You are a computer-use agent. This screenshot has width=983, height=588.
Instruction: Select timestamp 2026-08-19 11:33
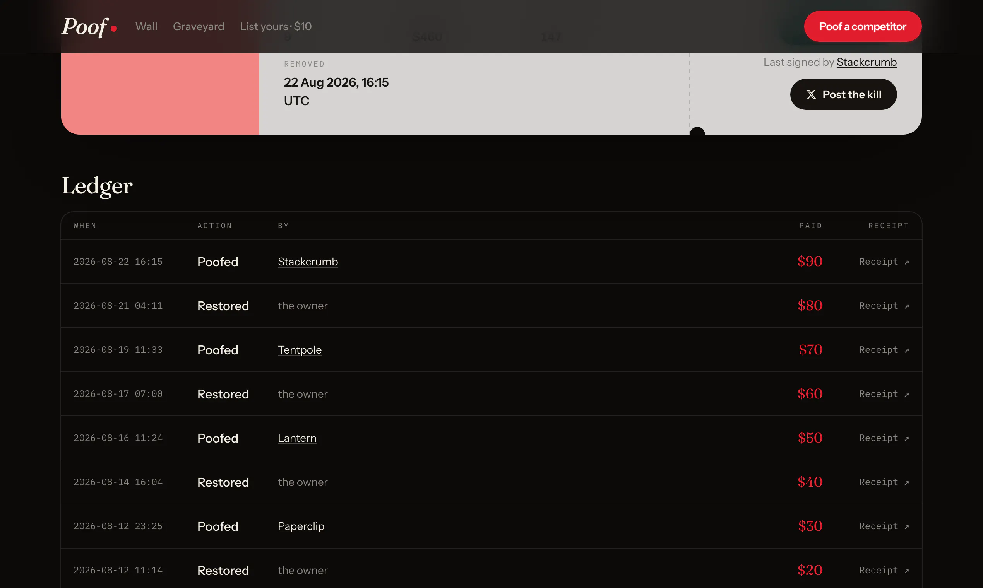(118, 350)
